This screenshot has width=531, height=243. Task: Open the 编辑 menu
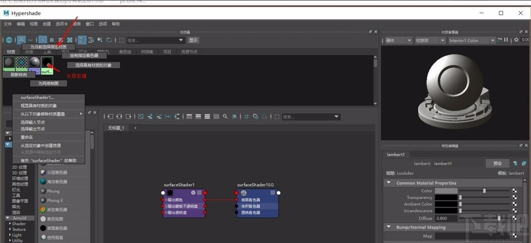[21, 24]
